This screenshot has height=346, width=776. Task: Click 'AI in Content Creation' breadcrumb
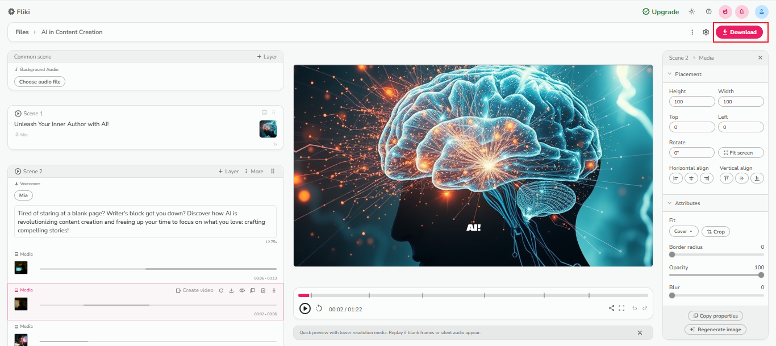pyautogui.click(x=72, y=32)
